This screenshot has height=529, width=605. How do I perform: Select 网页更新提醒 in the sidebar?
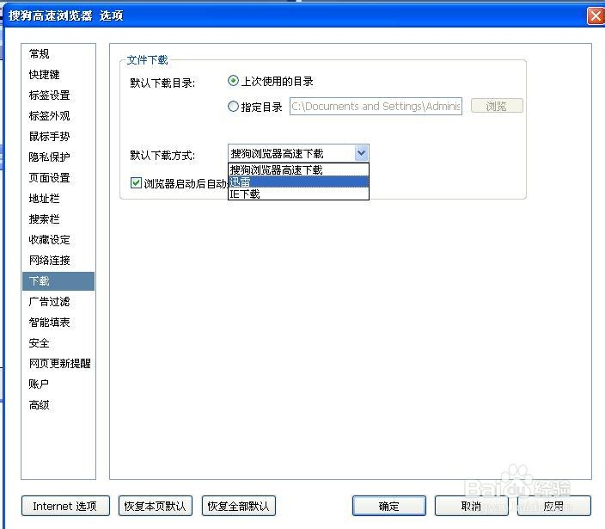point(60,363)
